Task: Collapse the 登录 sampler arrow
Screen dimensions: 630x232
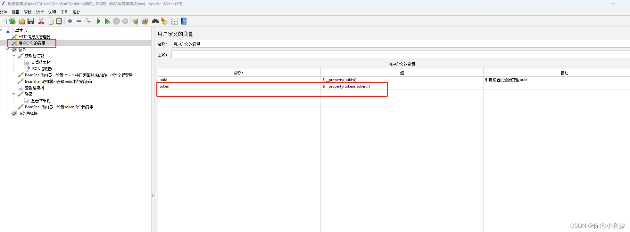Action: (x=14, y=94)
